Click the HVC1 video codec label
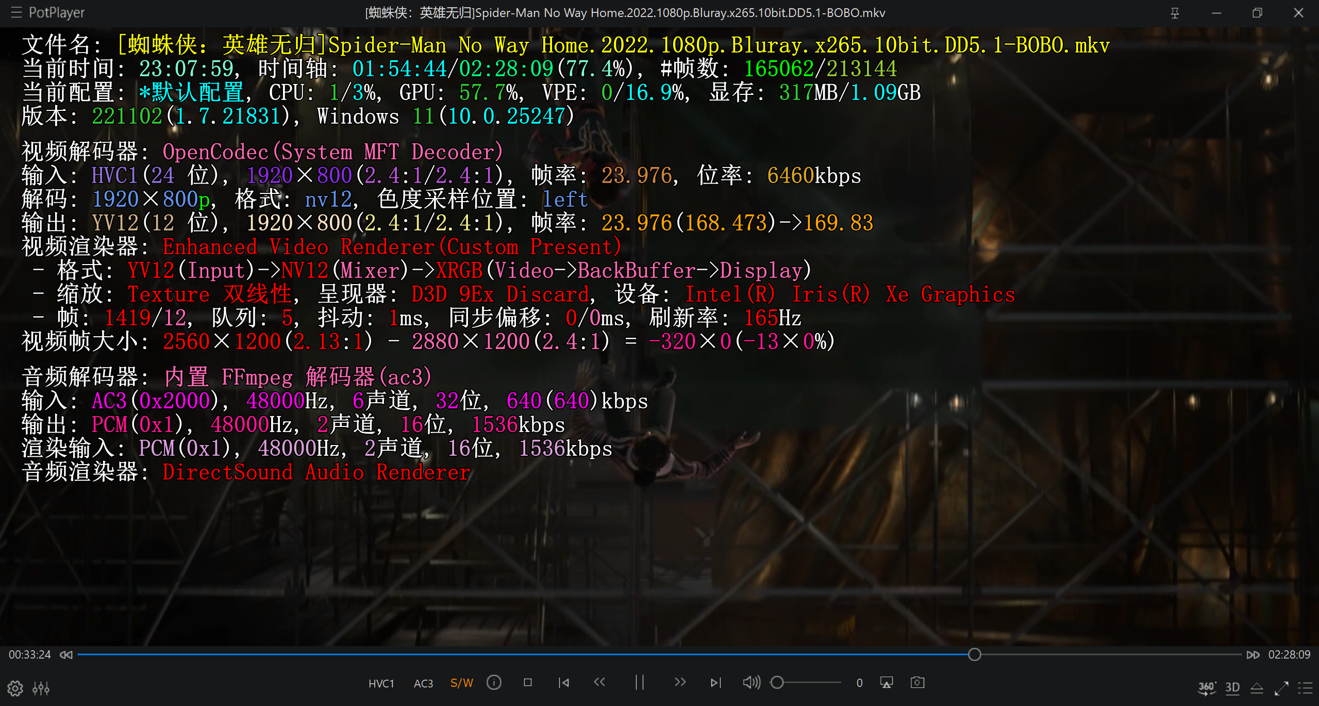1319x706 pixels. 381,683
